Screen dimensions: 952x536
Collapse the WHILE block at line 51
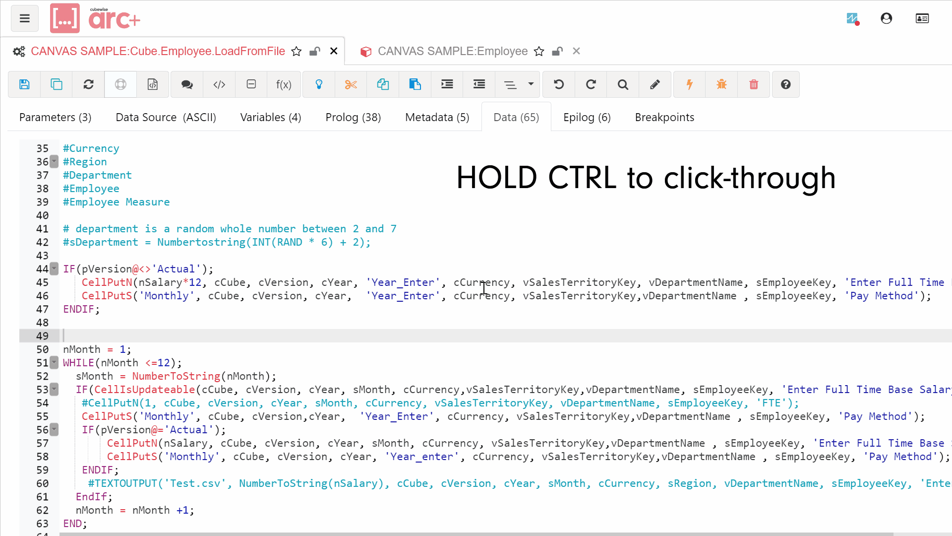(x=55, y=363)
